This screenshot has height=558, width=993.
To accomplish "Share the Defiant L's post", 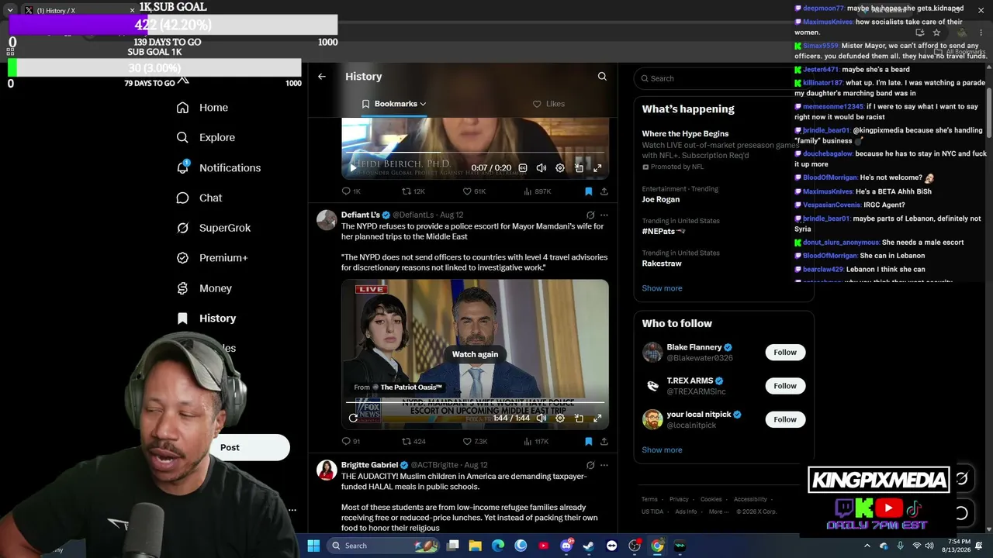I will [604, 441].
